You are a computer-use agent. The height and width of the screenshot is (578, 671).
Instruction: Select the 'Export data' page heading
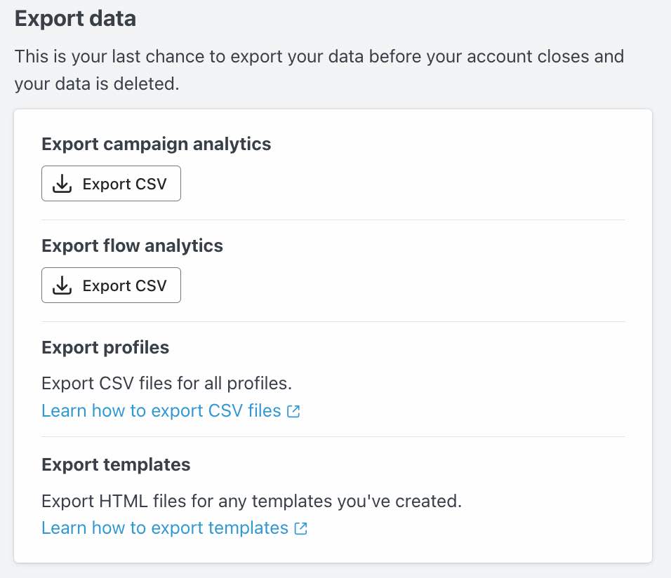[x=74, y=18]
